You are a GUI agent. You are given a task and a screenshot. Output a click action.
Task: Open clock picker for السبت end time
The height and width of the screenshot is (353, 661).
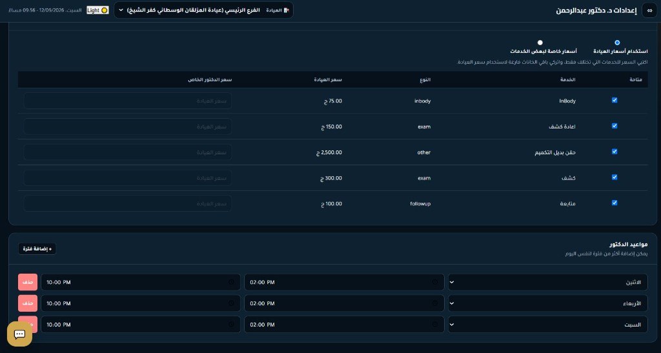point(231,325)
